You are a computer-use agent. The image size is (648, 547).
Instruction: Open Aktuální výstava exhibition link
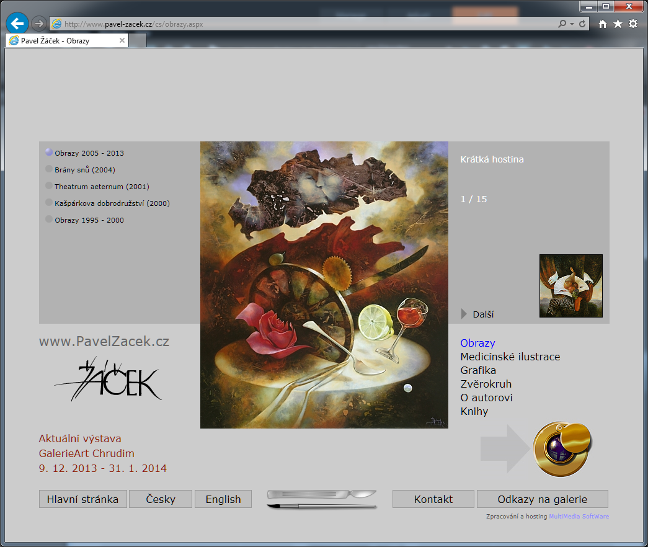pos(103,453)
